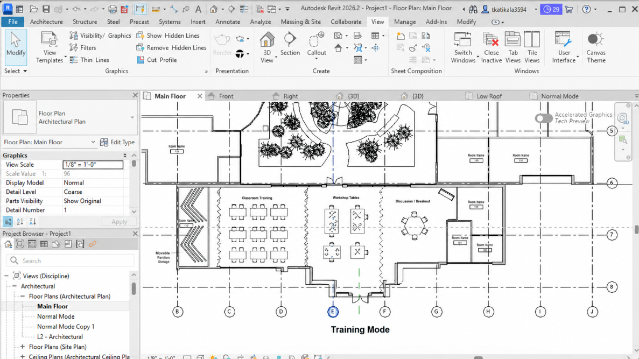
Task: Switch to the Architecture ribbon tab
Action: click(46, 22)
